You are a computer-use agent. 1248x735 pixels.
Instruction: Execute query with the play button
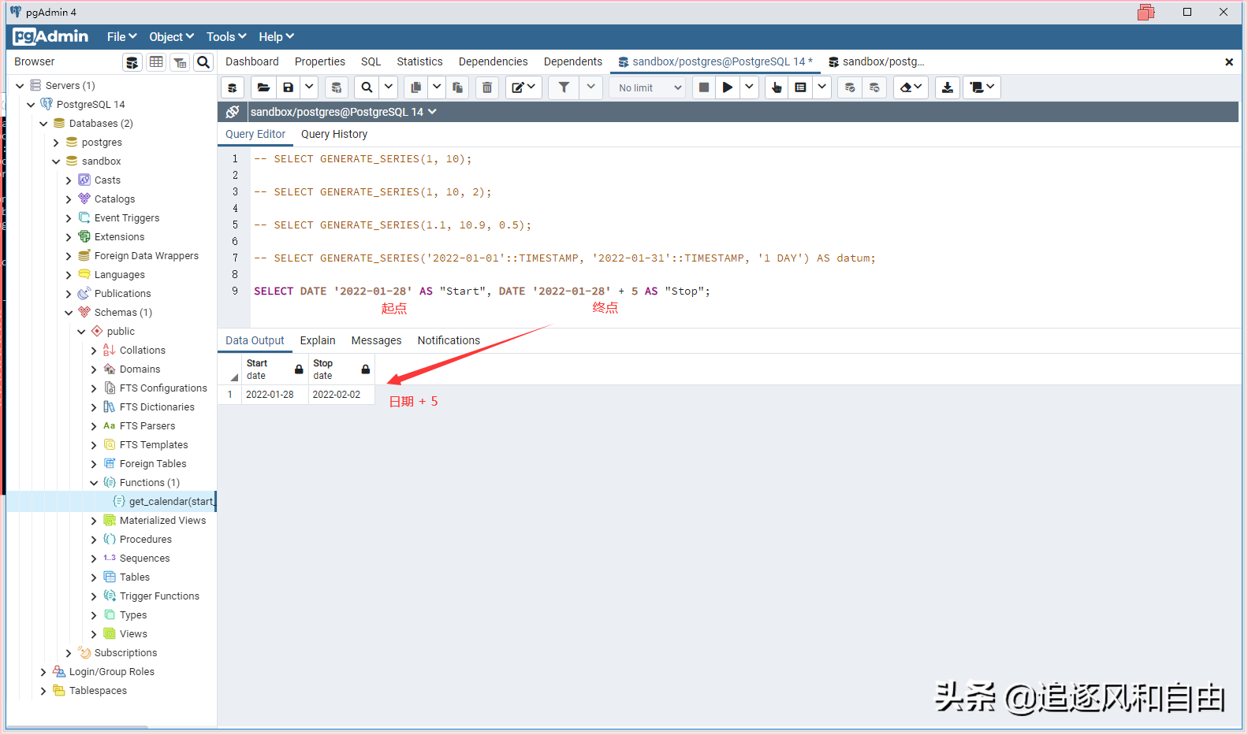click(x=728, y=87)
